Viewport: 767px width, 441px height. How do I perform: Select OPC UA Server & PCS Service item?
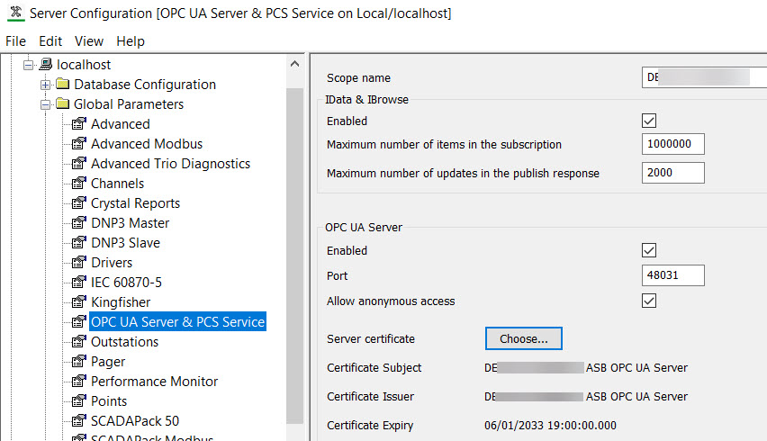click(177, 321)
